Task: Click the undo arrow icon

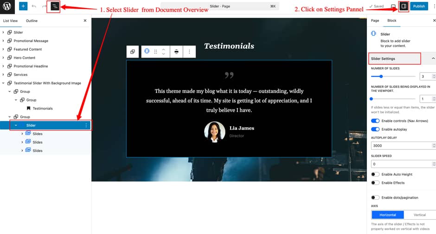Action: coord(34,6)
